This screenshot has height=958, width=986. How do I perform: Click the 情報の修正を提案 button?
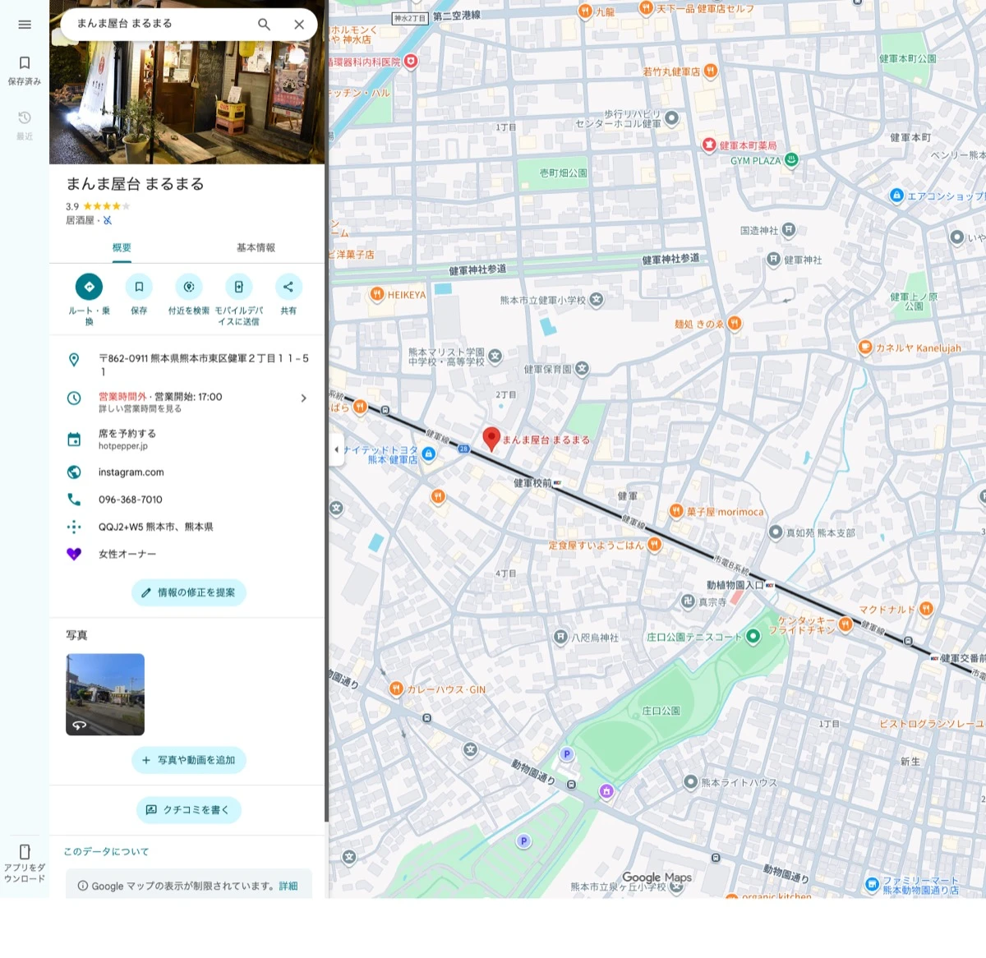tap(188, 592)
